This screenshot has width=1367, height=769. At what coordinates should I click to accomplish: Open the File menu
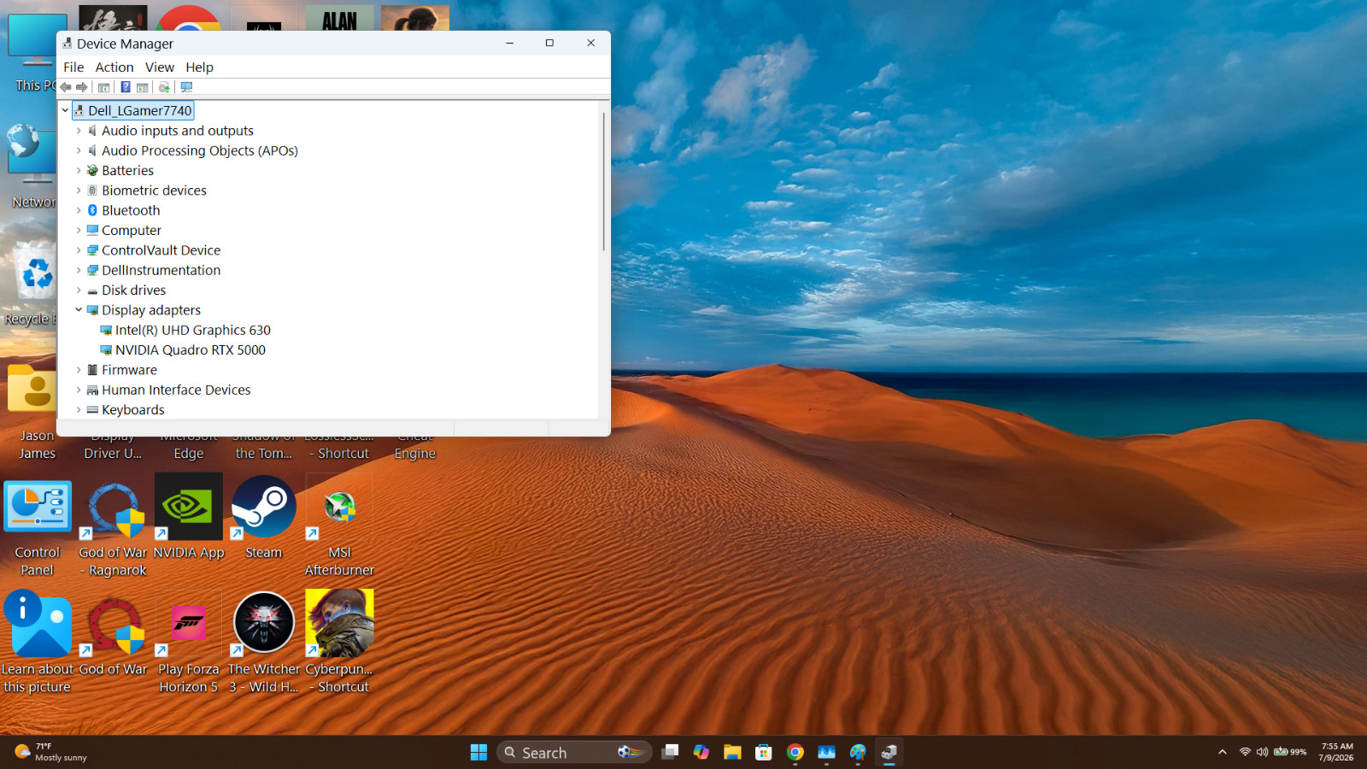coord(73,68)
